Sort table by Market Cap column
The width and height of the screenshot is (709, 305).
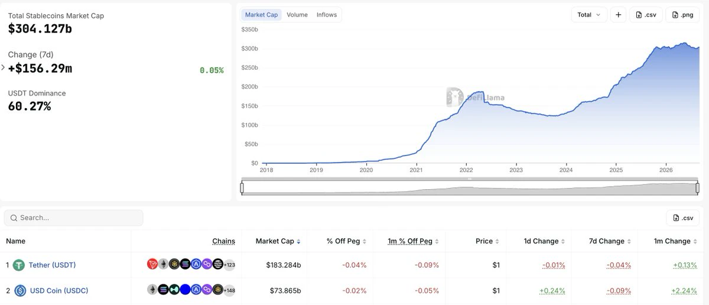(278, 241)
